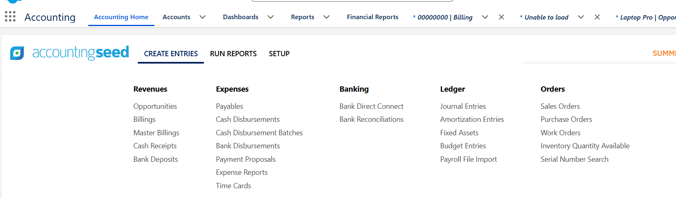Open the Sales Orders link
This screenshot has width=676, height=198.
pos(560,106)
